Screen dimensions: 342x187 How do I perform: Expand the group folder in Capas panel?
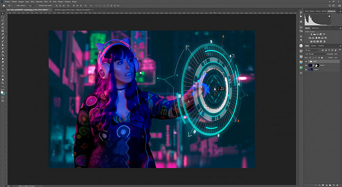(x=309, y=61)
